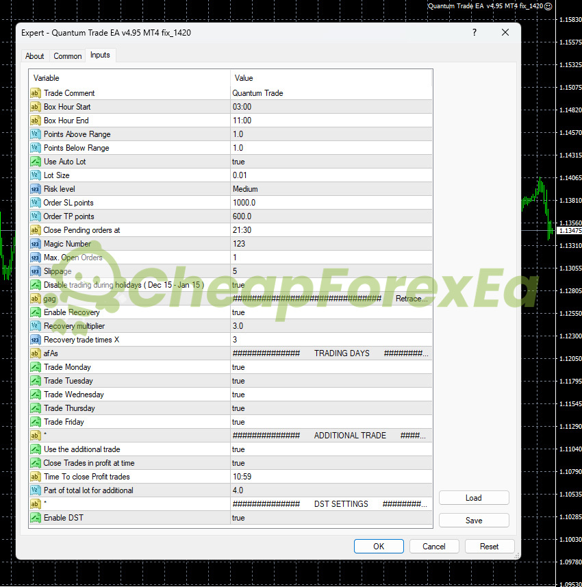Click the string icon beside Close Pending orders at
Screen dimensions: 582x587
click(x=35, y=230)
